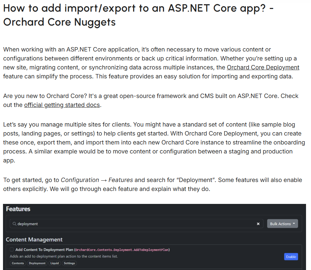Clear the deployment search with the X icon
The width and height of the screenshot is (311, 270).
point(258,224)
